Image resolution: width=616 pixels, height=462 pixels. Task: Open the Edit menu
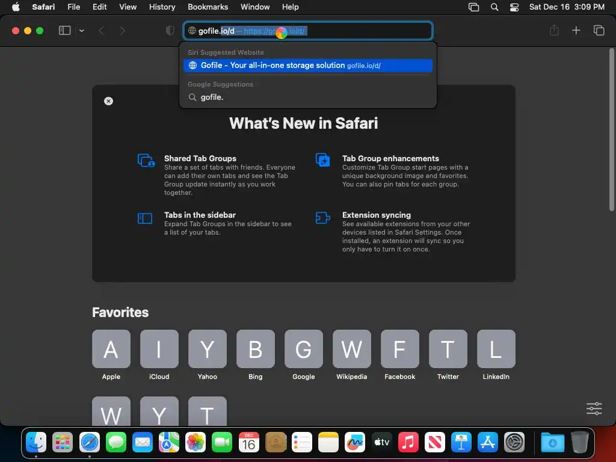(99, 7)
